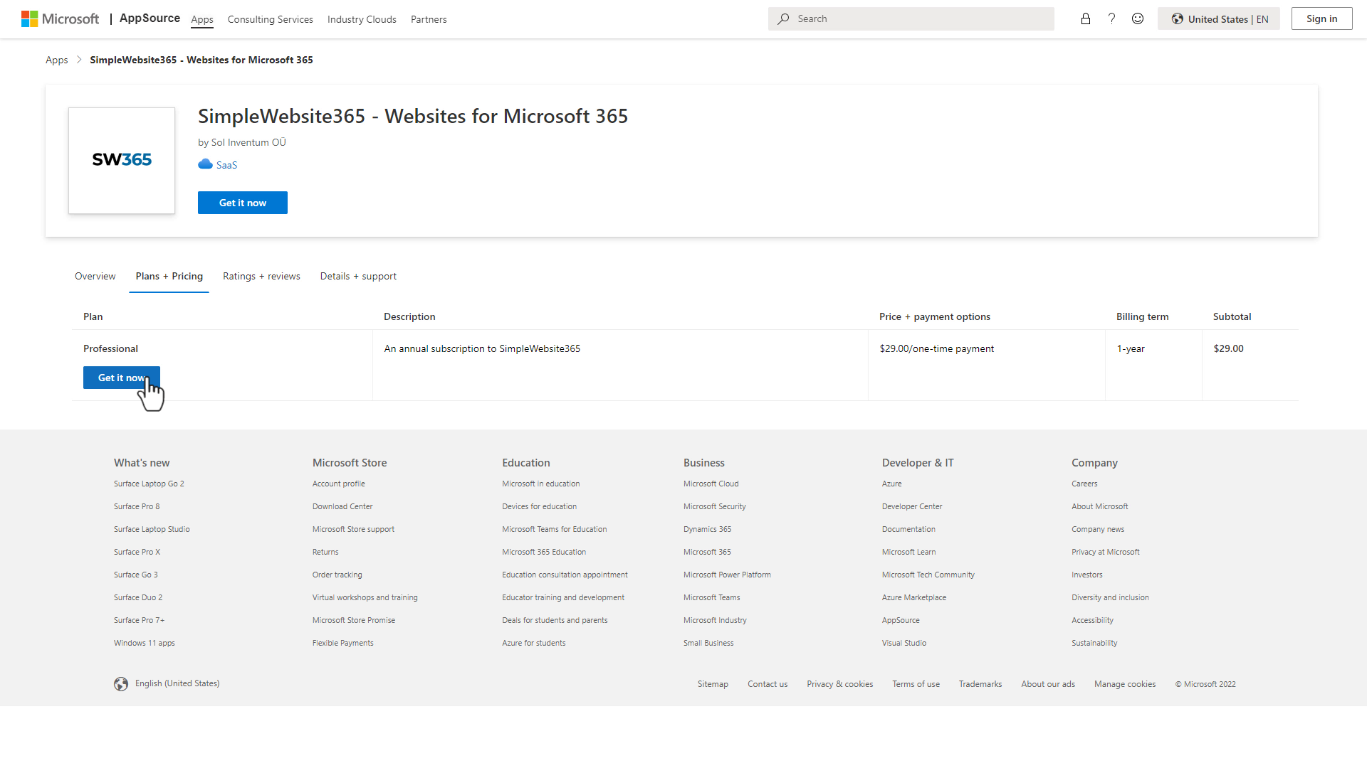Open Microsoft Power Platform link
This screenshot has width=1367, height=768.
(727, 575)
